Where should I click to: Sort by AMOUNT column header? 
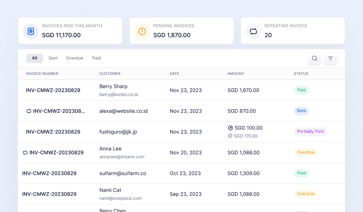tap(236, 73)
